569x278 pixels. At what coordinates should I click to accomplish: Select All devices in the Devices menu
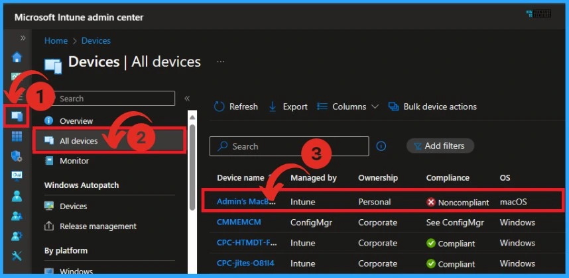(109, 140)
